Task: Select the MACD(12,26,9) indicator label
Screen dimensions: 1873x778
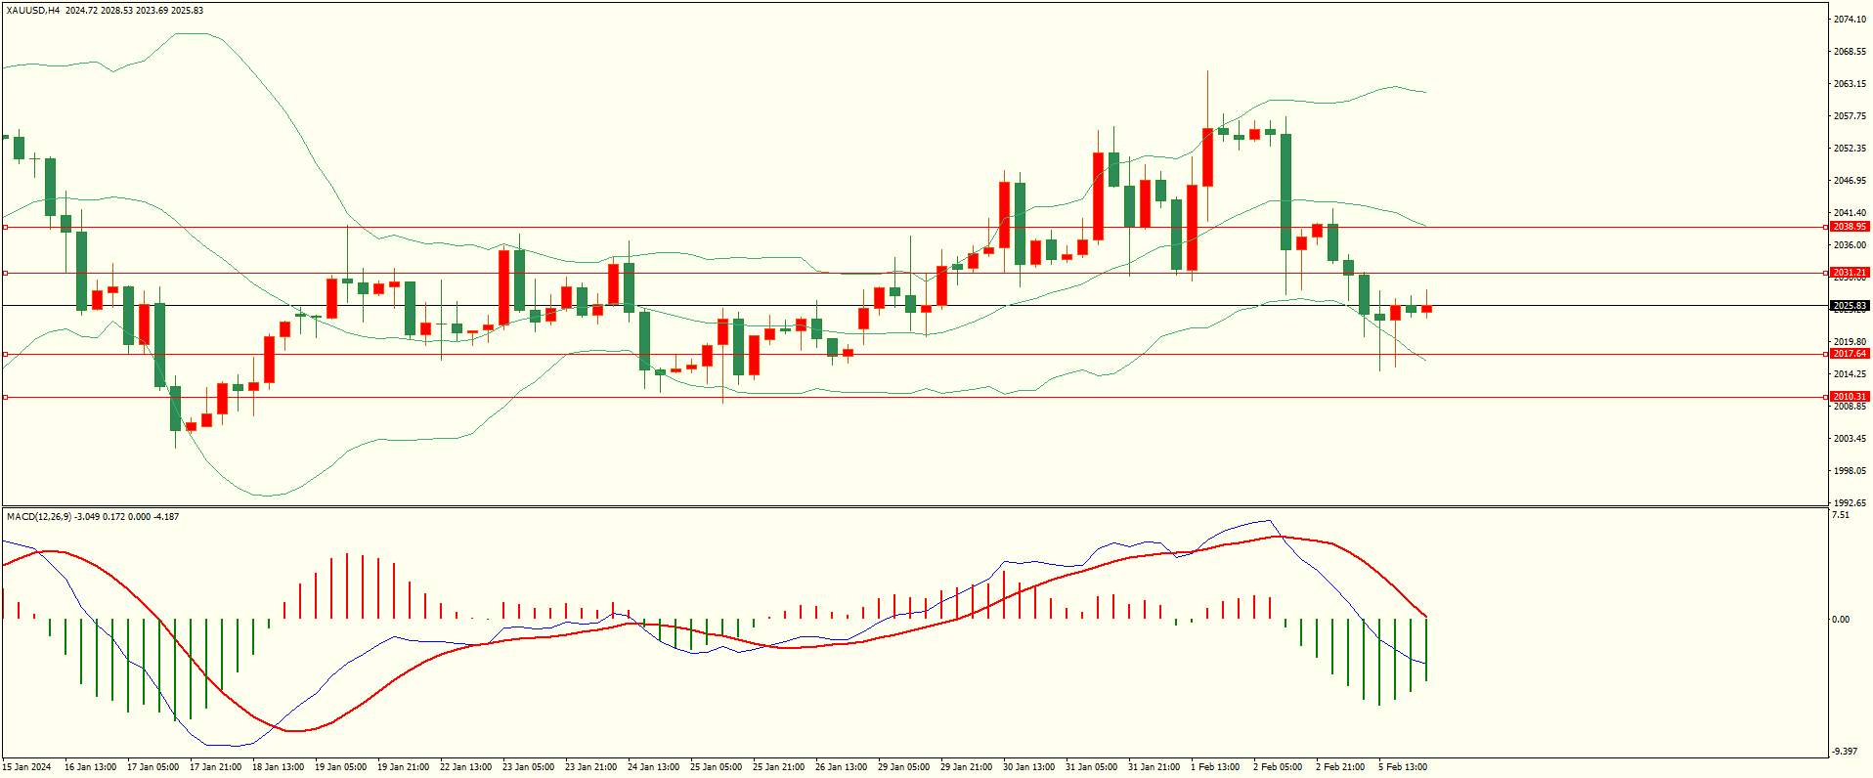Action: pos(38,516)
